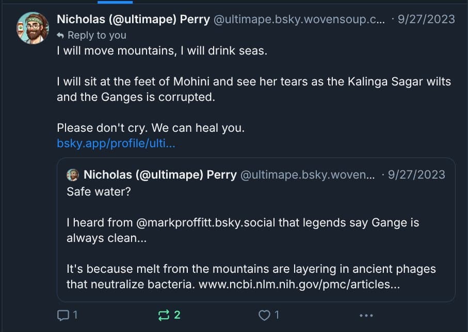Open the quoted post at 'Safe water?'
Viewport: 468px width, 332px height.
click(95, 192)
